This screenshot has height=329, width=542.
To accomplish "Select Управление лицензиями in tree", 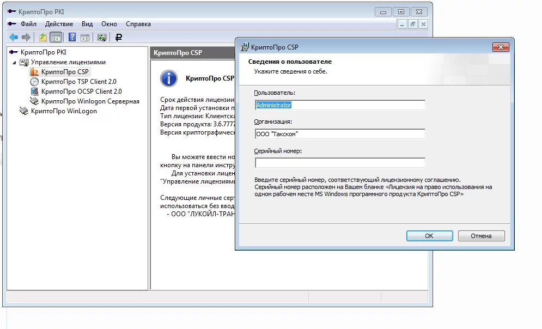I will [68, 62].
